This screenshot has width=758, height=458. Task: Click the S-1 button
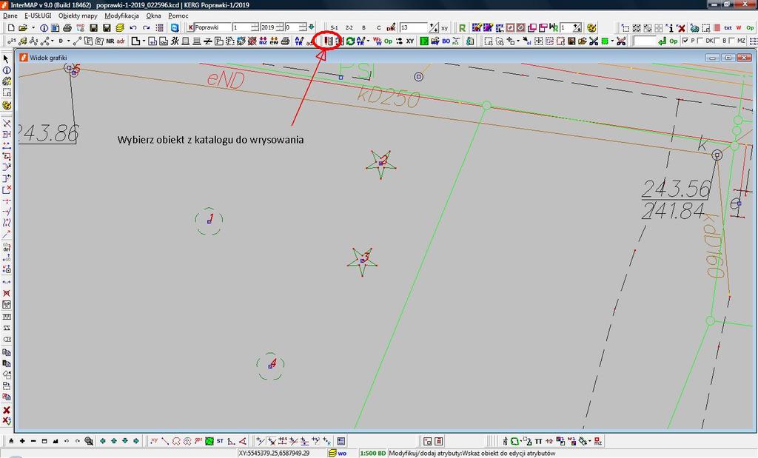pos(334,28)
